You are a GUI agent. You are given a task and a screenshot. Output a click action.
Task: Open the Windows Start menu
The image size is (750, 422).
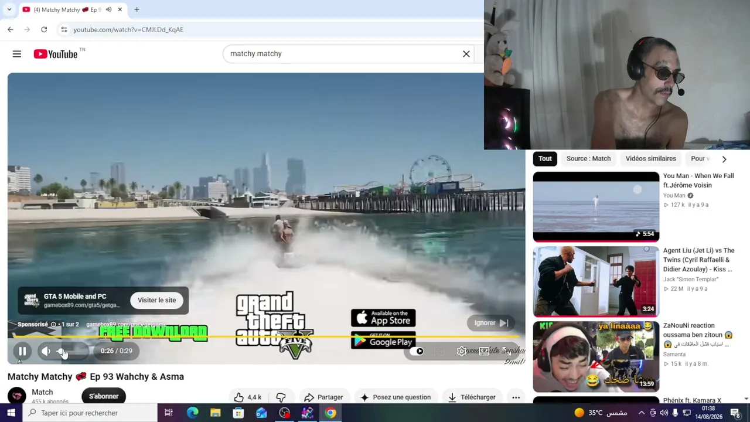click(x=11, y=413)
